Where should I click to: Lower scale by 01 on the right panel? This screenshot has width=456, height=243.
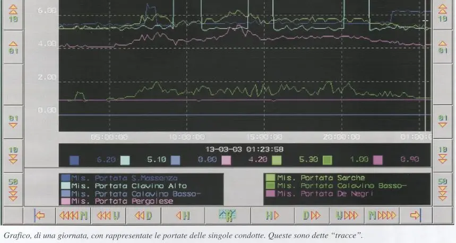point(443,121)
